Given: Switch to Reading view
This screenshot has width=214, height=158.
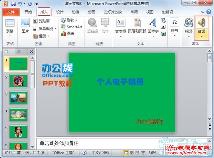Looking at the screenshot, I should point(137,153).
